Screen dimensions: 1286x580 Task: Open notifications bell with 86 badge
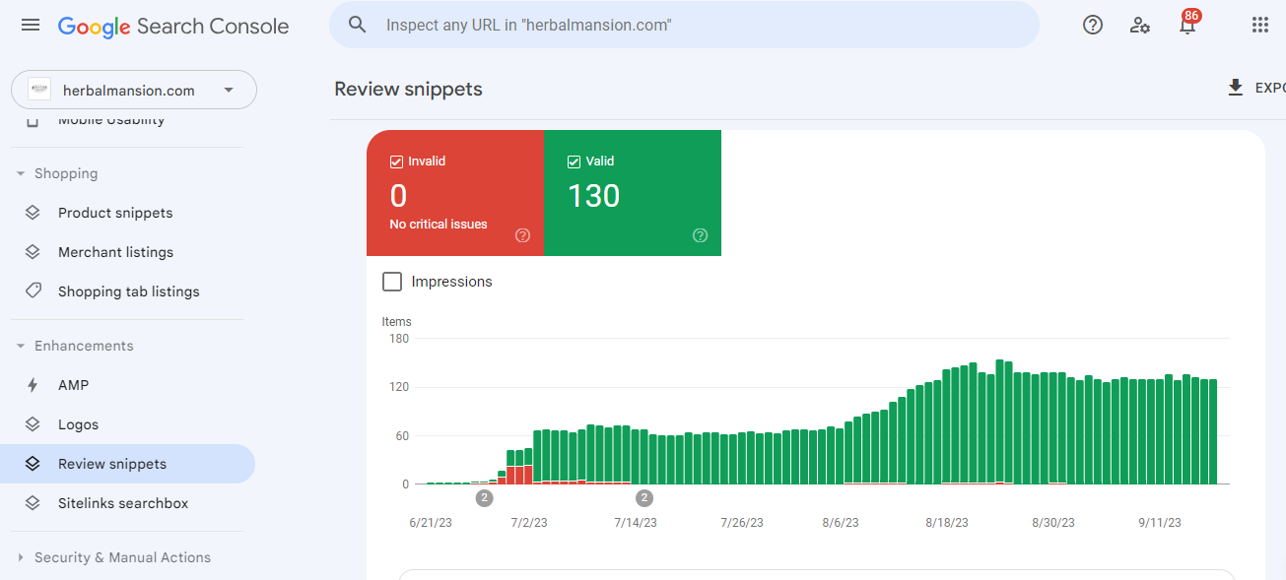(x=1188, y=24)
